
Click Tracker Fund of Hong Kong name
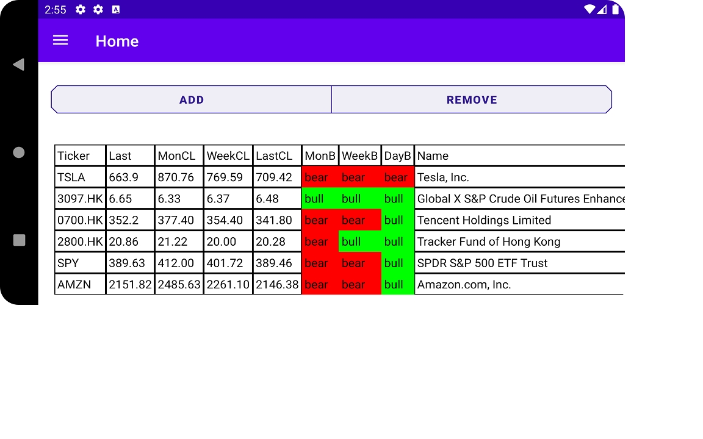click(x=520, y=242)
